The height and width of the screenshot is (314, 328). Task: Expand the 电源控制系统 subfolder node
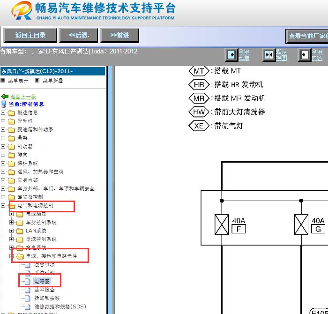(12, 239)
